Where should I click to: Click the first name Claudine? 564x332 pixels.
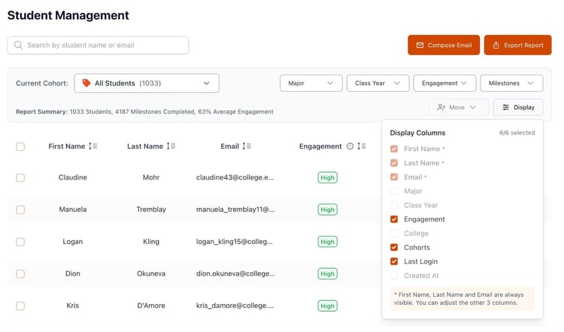click(x=73, y=177)
